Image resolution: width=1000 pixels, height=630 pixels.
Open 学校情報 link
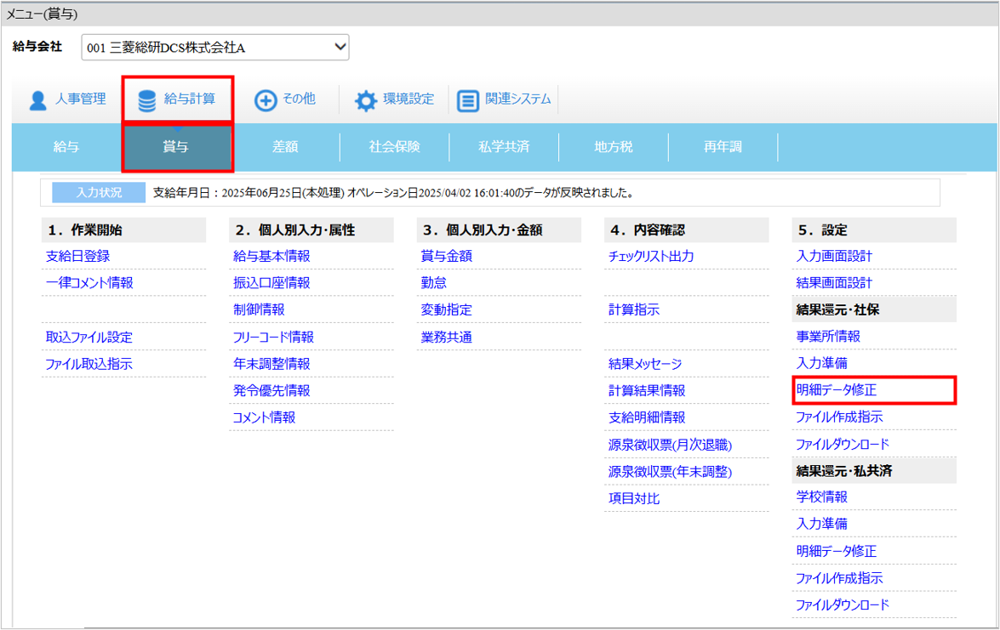point(821,497)
